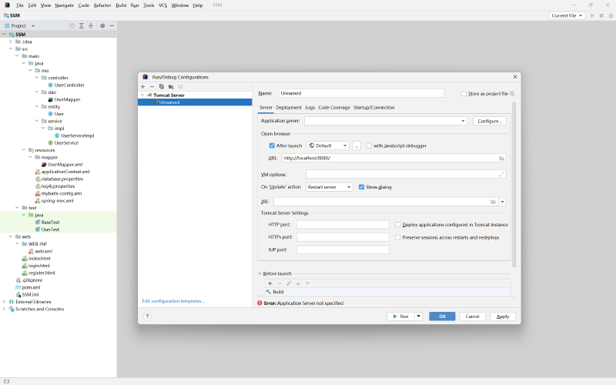Viewport: 616px width, 385px height.
Task: Remove selected configuration with minus icon
Action: [x=152, y=86]
